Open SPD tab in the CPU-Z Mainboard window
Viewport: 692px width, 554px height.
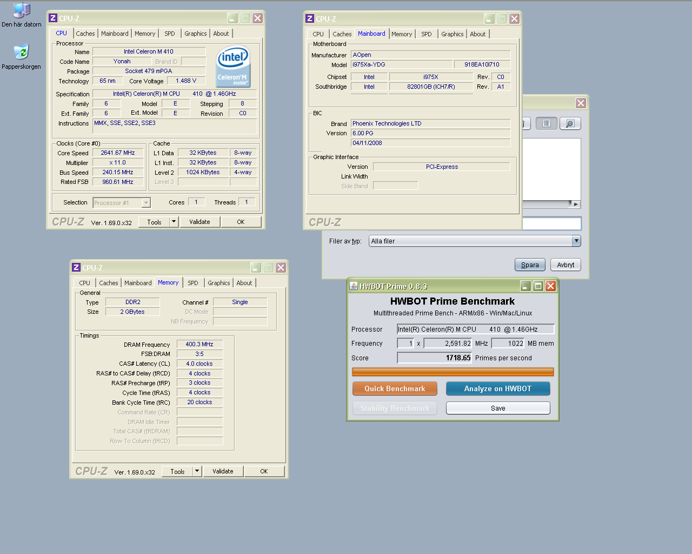tap(427, 34)
